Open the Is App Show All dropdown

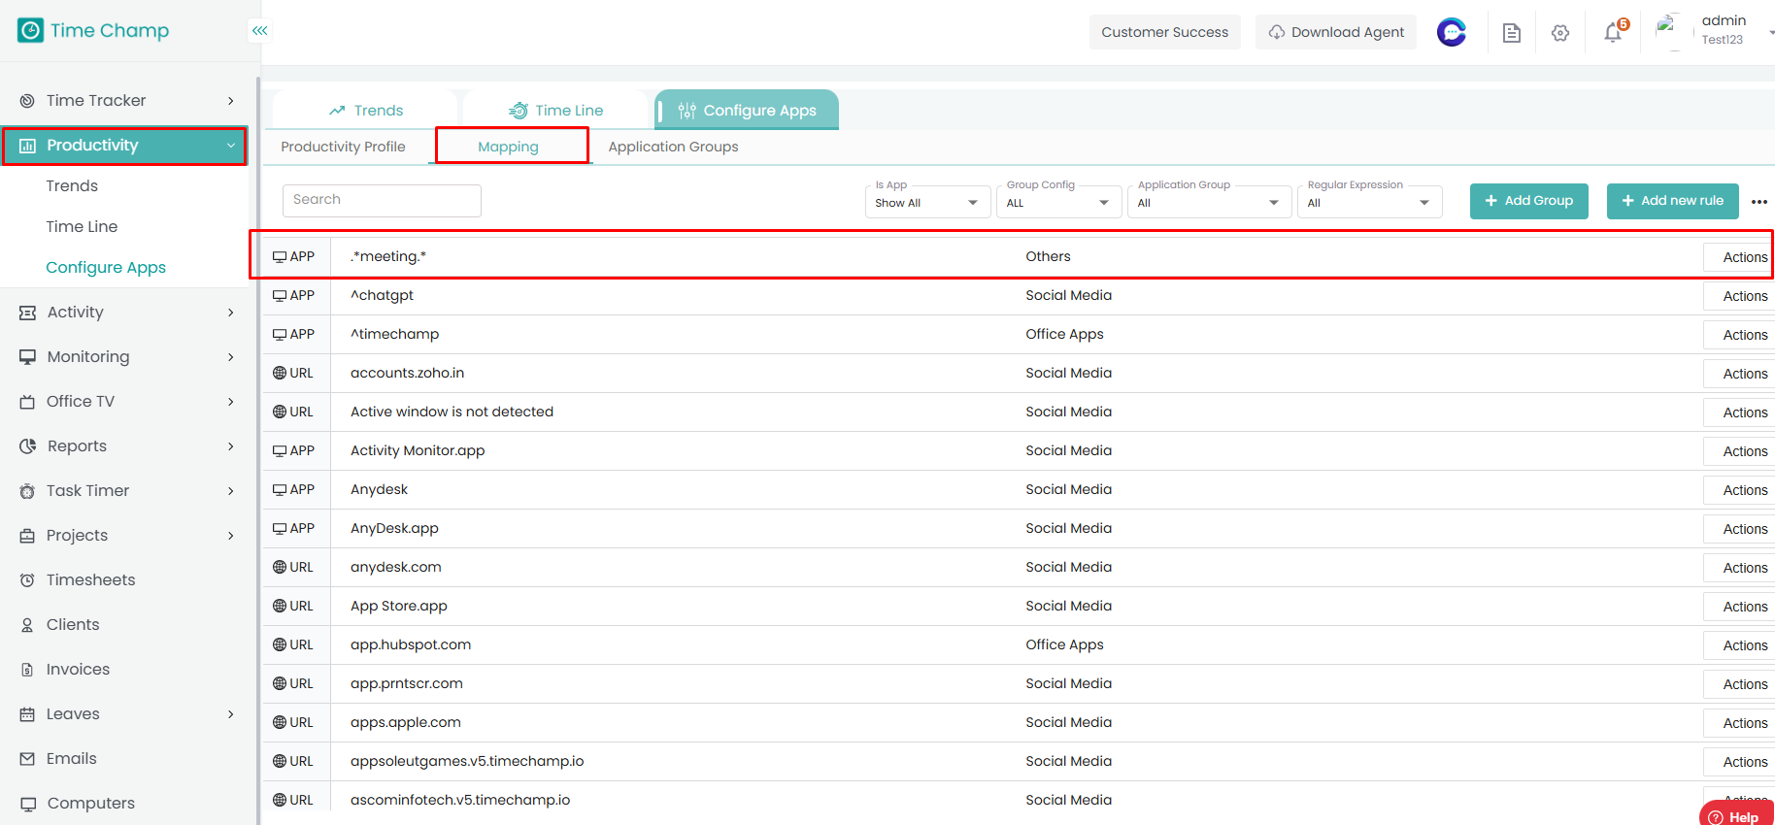click(x=927, y=203)
